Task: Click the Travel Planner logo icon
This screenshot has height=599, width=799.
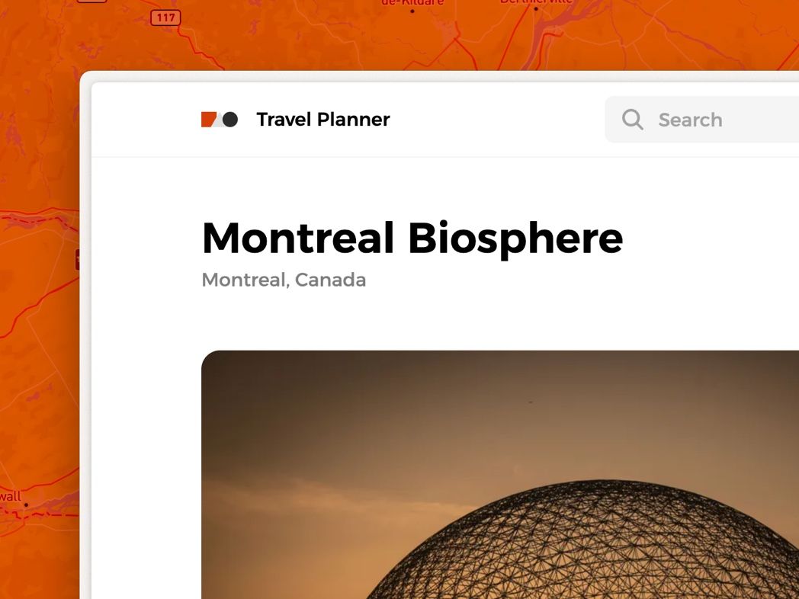Action: click(x=220, y=120)
